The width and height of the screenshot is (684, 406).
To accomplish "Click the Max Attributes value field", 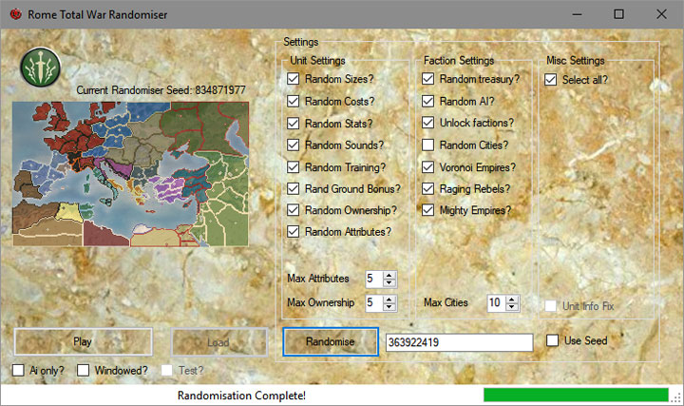I will [374, 279].
